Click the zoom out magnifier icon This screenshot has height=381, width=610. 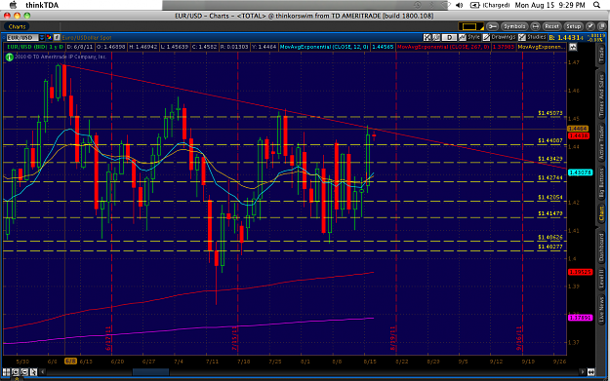coord(24,372)
